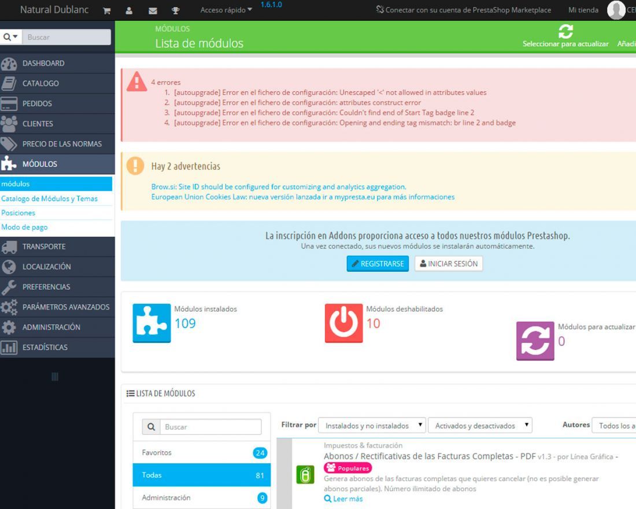Viewport: 636px width, 509px height.
Task: Collapse the sidebar using the grip handle
Action: [55, 377]
